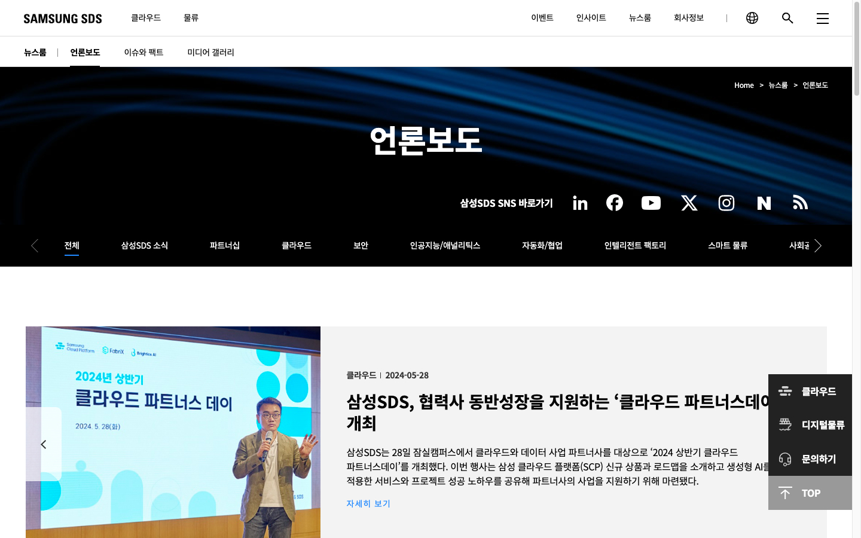Visit Samsung SDS Facebook page icon

pos(615,203)
